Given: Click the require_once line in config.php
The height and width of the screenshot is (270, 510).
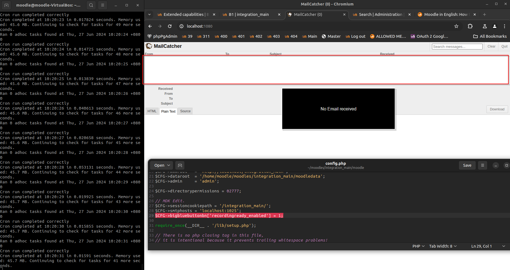Looking at the screenshot, I should (x=206, y=225).
